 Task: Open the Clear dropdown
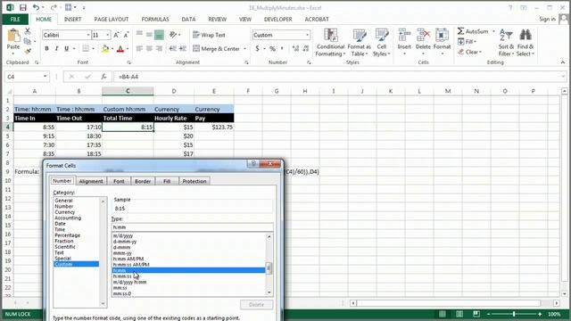[x=470, y=52]
